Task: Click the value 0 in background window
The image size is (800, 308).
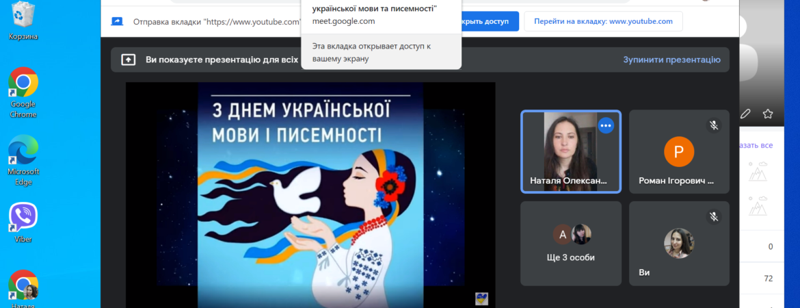Action: pyautogui.click(x=771, y=246)
